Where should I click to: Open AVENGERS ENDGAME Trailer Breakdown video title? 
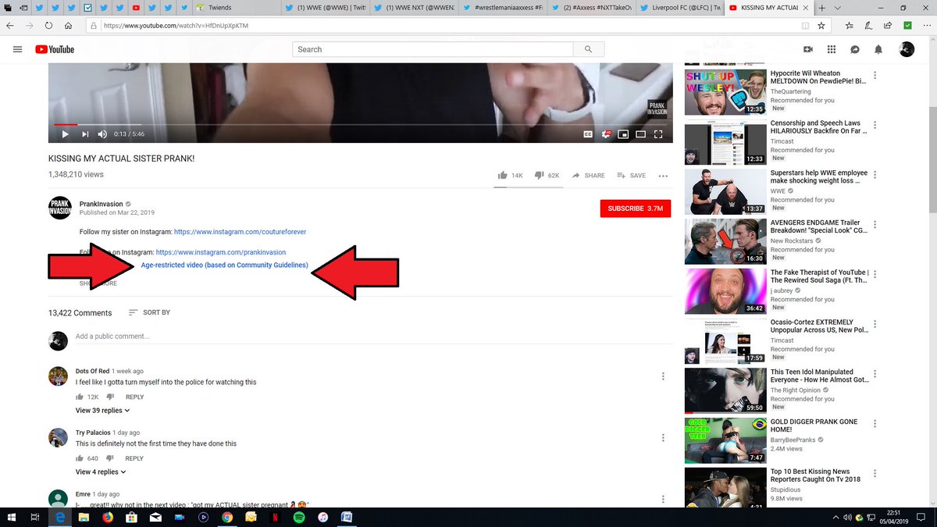pos(820,227)
